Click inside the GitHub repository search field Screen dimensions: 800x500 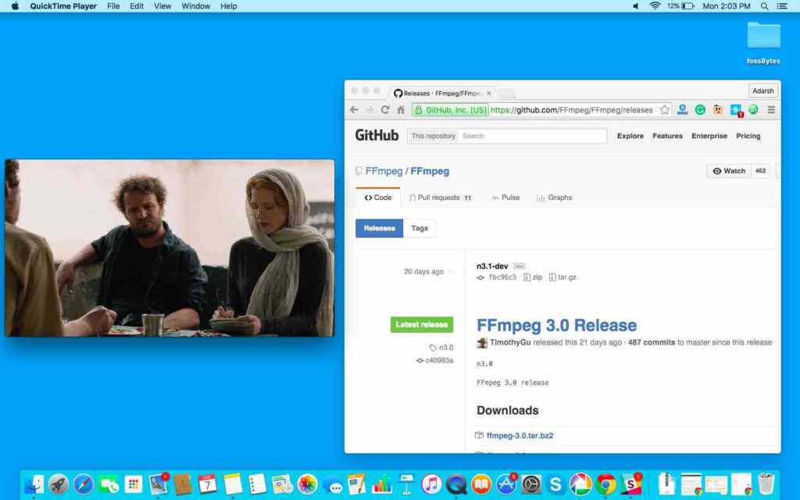(531, 135)
